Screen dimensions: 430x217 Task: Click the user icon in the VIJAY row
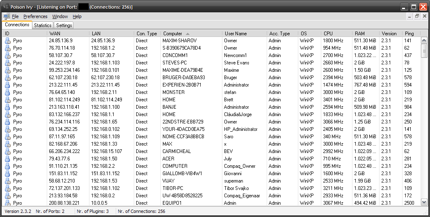[x=8, y=181]
